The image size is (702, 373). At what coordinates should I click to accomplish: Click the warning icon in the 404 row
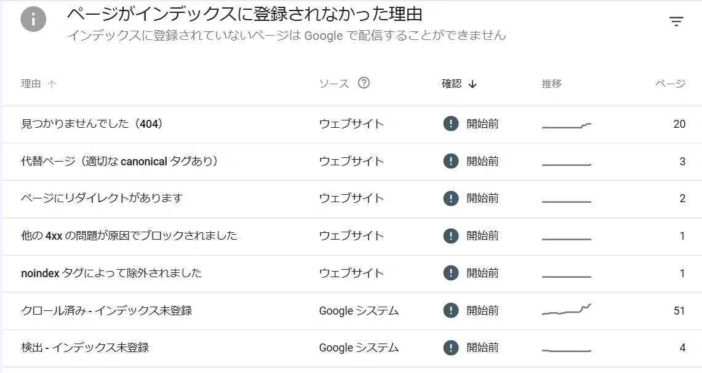coord(451,124)
